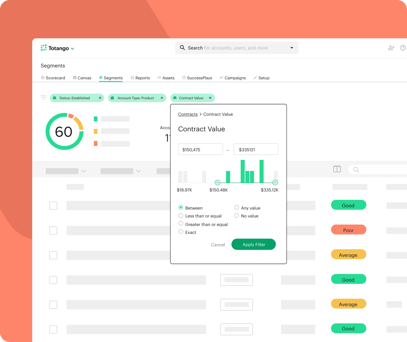Open the Totango workspace chevron dropdown
Image resolution: width=407 pixels, height=342 pixels.
point(73,49)
